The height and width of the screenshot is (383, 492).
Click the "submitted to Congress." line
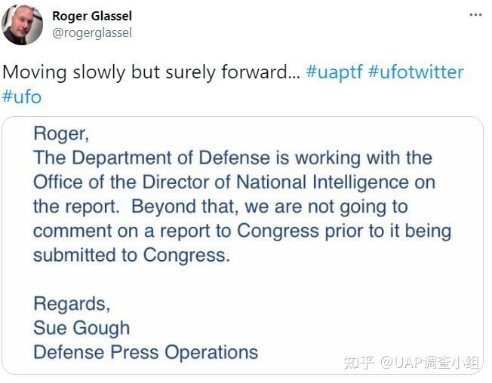[x=131, y=255]
